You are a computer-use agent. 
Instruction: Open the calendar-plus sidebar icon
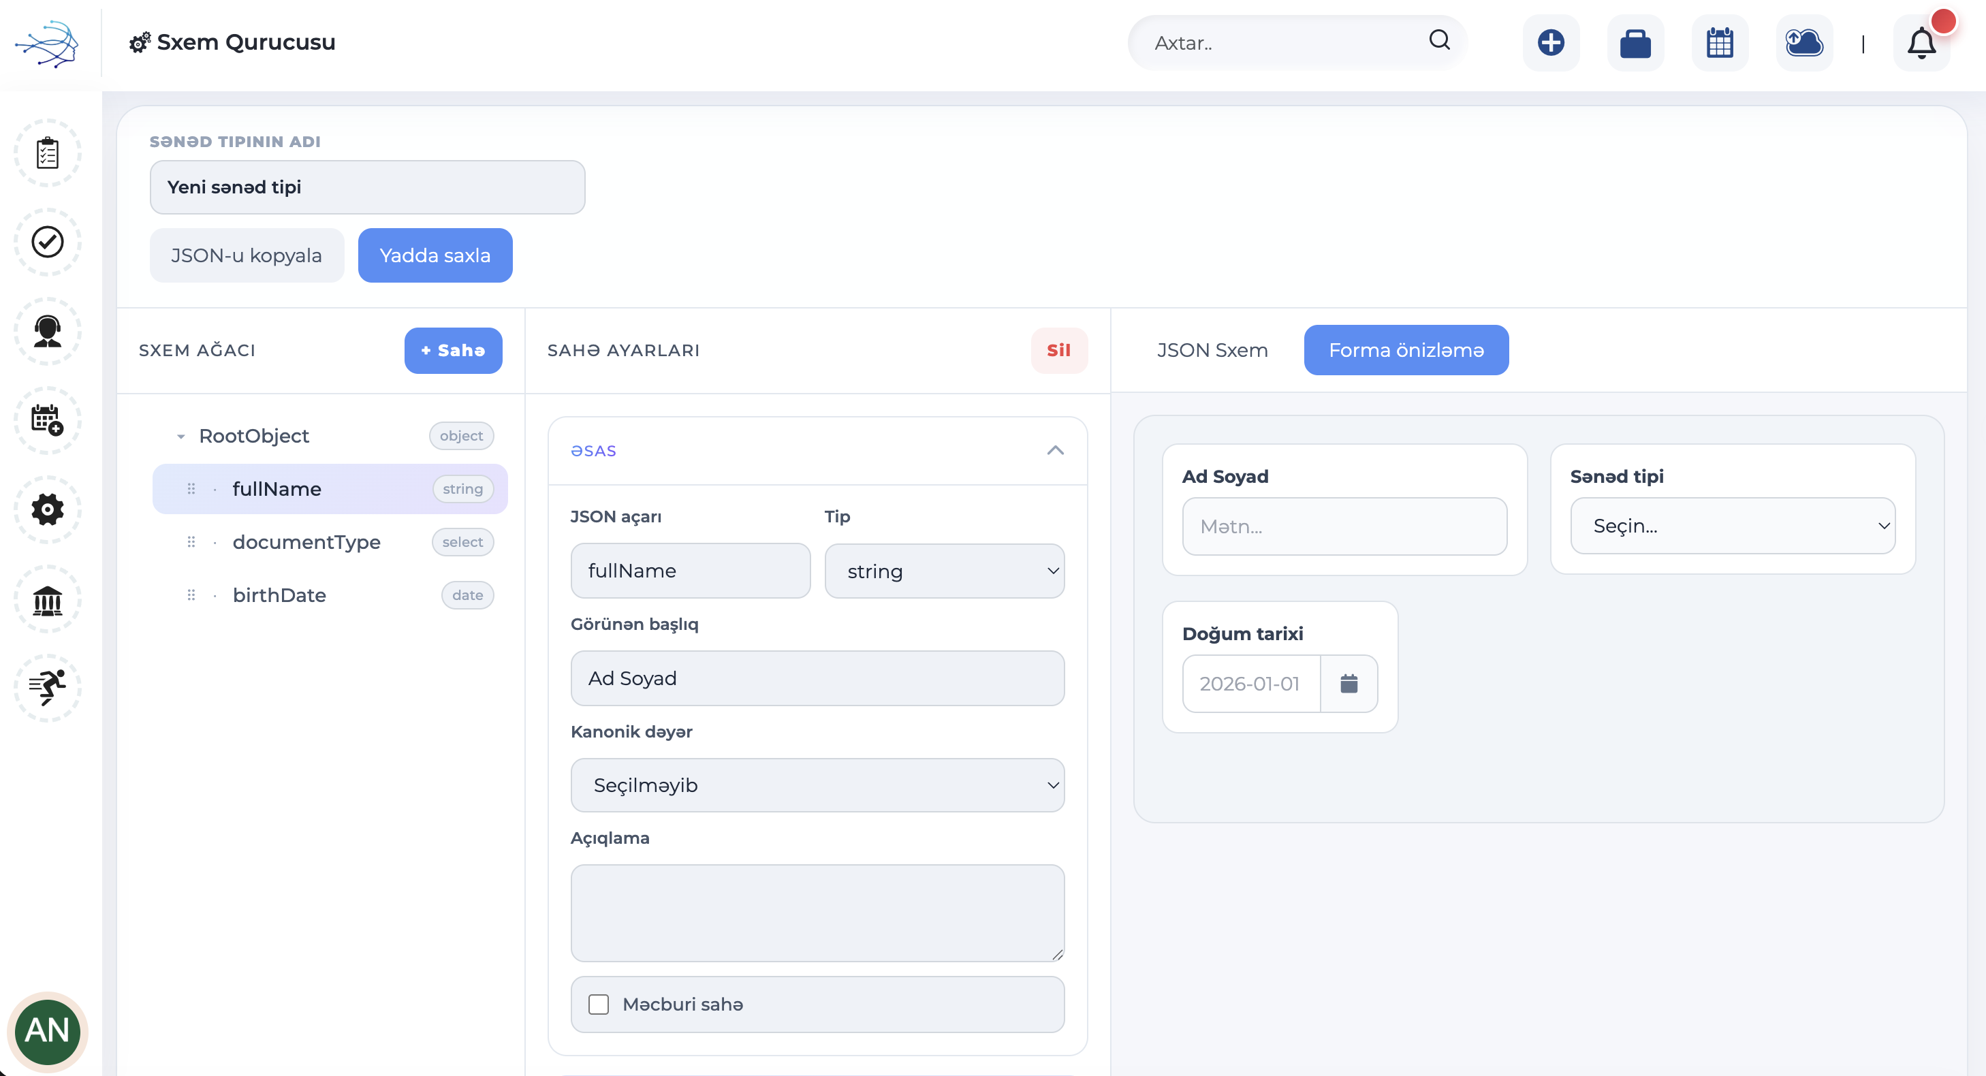pyautogui.click(x=48, y=420)
